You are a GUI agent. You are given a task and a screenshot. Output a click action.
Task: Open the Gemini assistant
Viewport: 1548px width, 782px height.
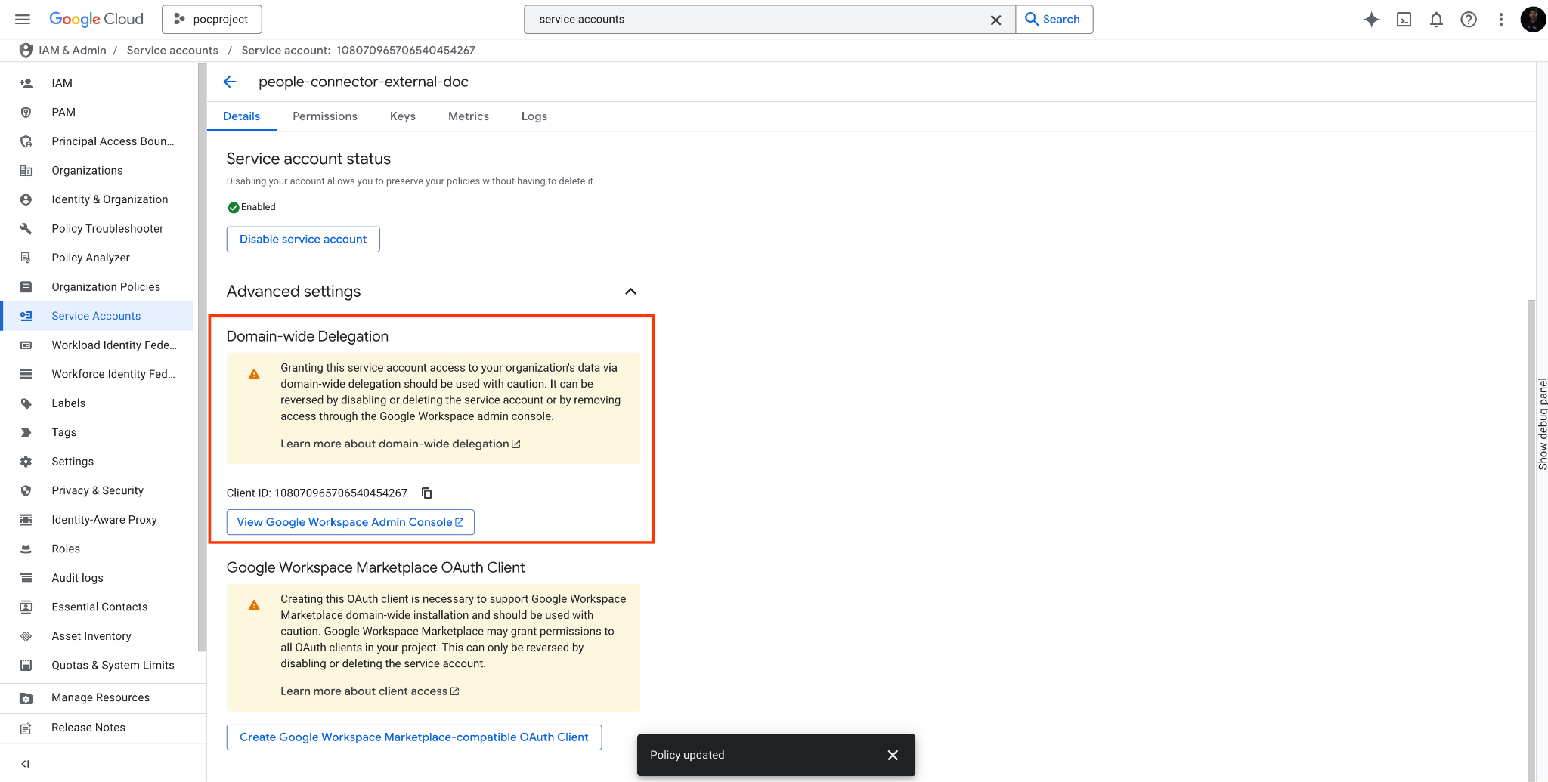click(1370, 20)
